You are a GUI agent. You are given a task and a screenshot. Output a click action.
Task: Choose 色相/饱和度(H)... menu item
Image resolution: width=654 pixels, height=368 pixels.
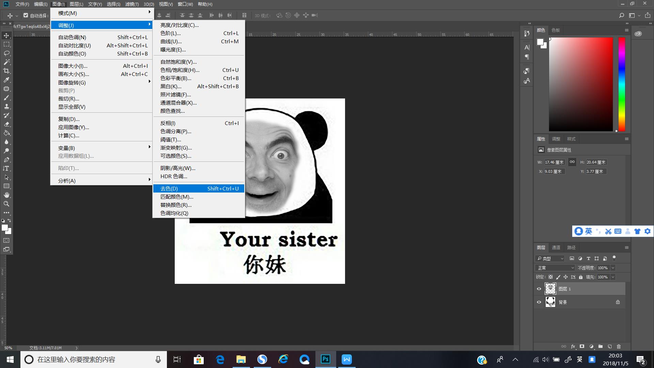tap(199, 70)
